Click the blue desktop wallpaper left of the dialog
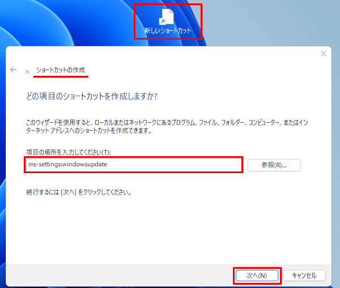This screenshot has height=288, width=340. point(2,170)
